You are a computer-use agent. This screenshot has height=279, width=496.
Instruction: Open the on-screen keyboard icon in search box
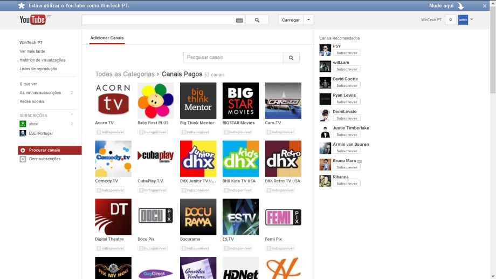pos(239,20)
